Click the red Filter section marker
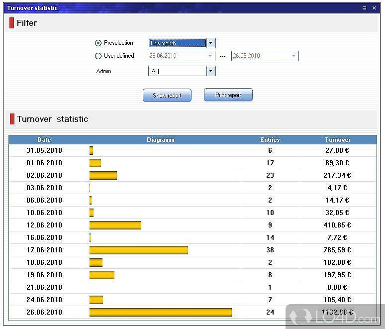385x329 pixels. coord(12,23)
